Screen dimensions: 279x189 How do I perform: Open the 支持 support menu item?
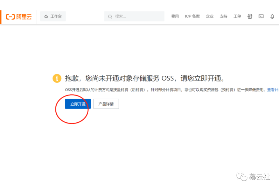tap(223, 16)
